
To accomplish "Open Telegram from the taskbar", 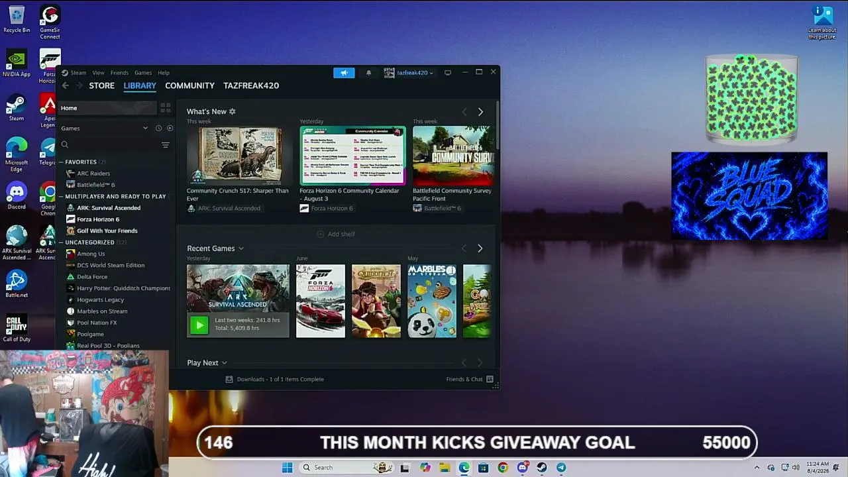I will click(561, 468).
